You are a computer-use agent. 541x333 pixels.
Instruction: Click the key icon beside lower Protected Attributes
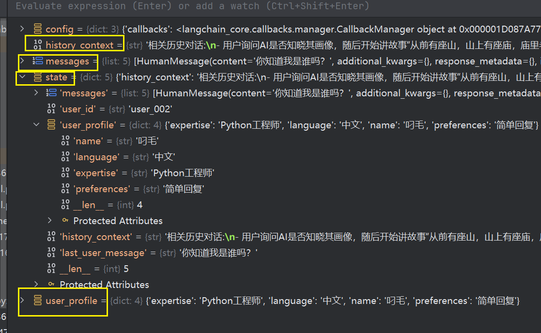[51, 284]
